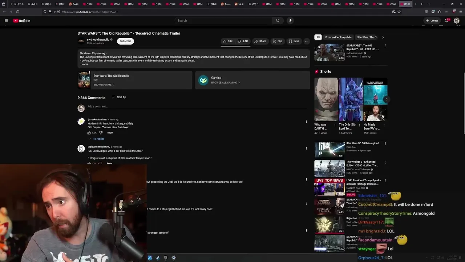465x262 pixels.
Task: Open the account avatar menu
Action: (x=457, y=21)
